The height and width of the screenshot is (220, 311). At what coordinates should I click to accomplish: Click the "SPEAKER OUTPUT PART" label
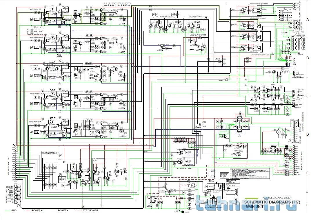[258, 18]
